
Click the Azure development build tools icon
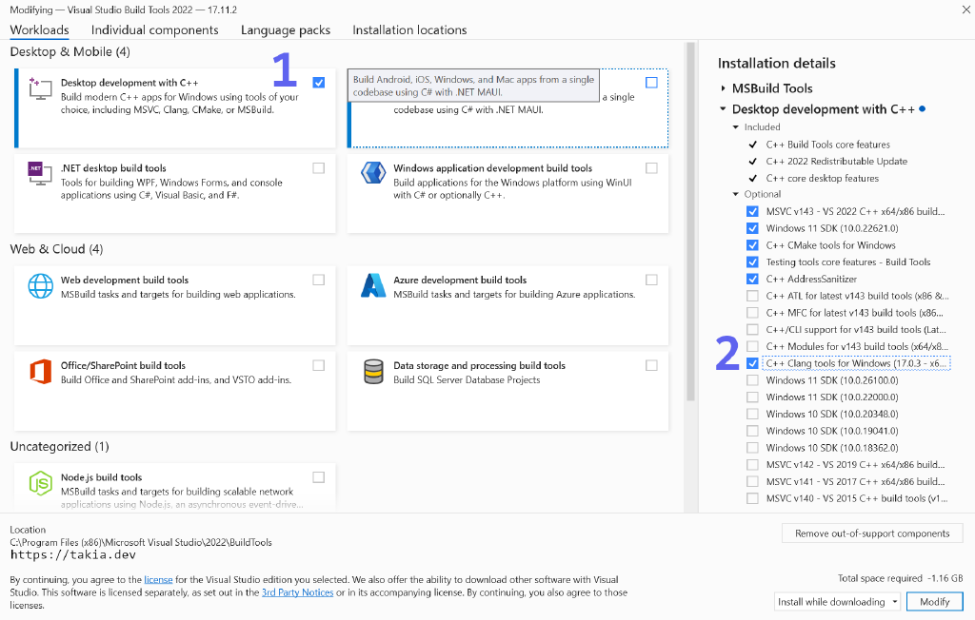373,285
